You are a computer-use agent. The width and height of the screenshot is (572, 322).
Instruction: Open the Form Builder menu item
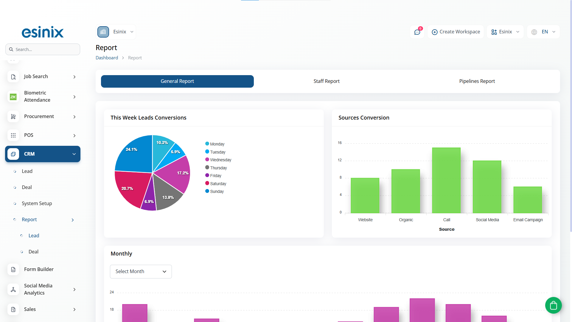pos(39,270)
